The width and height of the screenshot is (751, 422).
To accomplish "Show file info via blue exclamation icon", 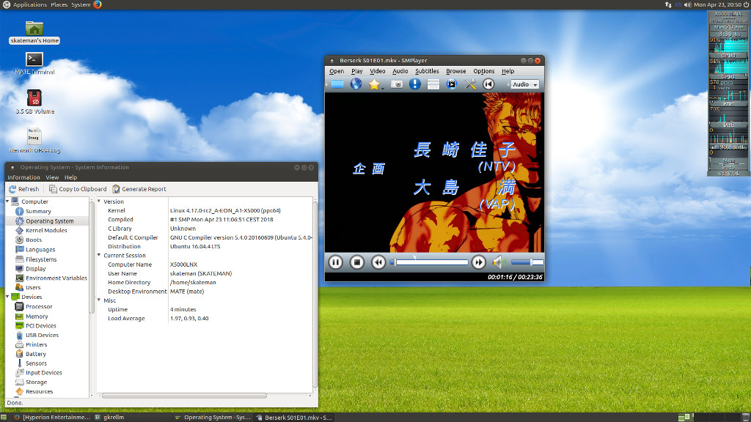I will tap(415, 84).
